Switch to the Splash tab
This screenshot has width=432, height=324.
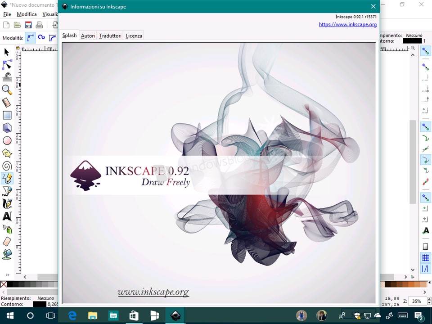point(69,36)
